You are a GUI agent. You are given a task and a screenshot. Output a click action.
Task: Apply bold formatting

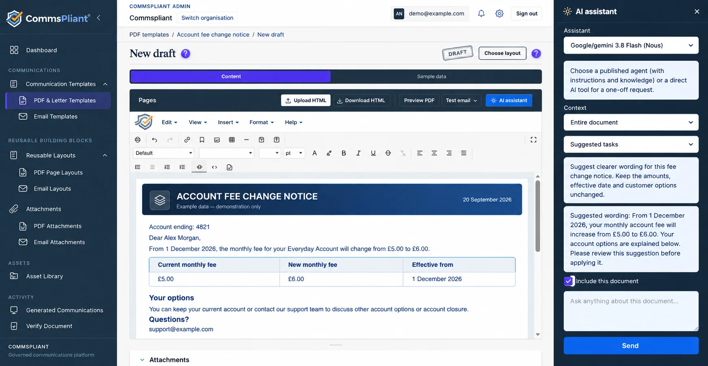pos(344,153)
